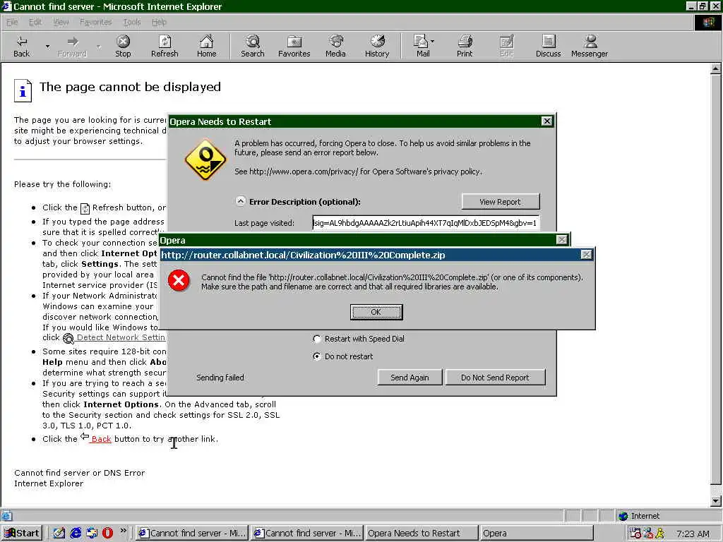723x542 pixels.
Task: Launch Internet Explorer from Quick Launch
Action: pyautogui.click(x=76, y=534)
